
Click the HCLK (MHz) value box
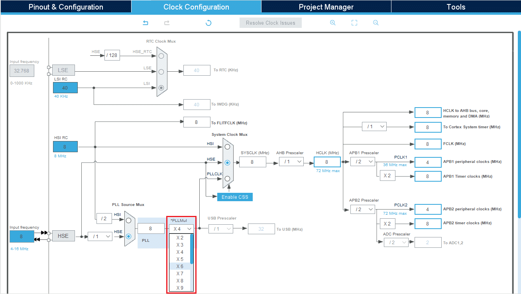[327, 162]
